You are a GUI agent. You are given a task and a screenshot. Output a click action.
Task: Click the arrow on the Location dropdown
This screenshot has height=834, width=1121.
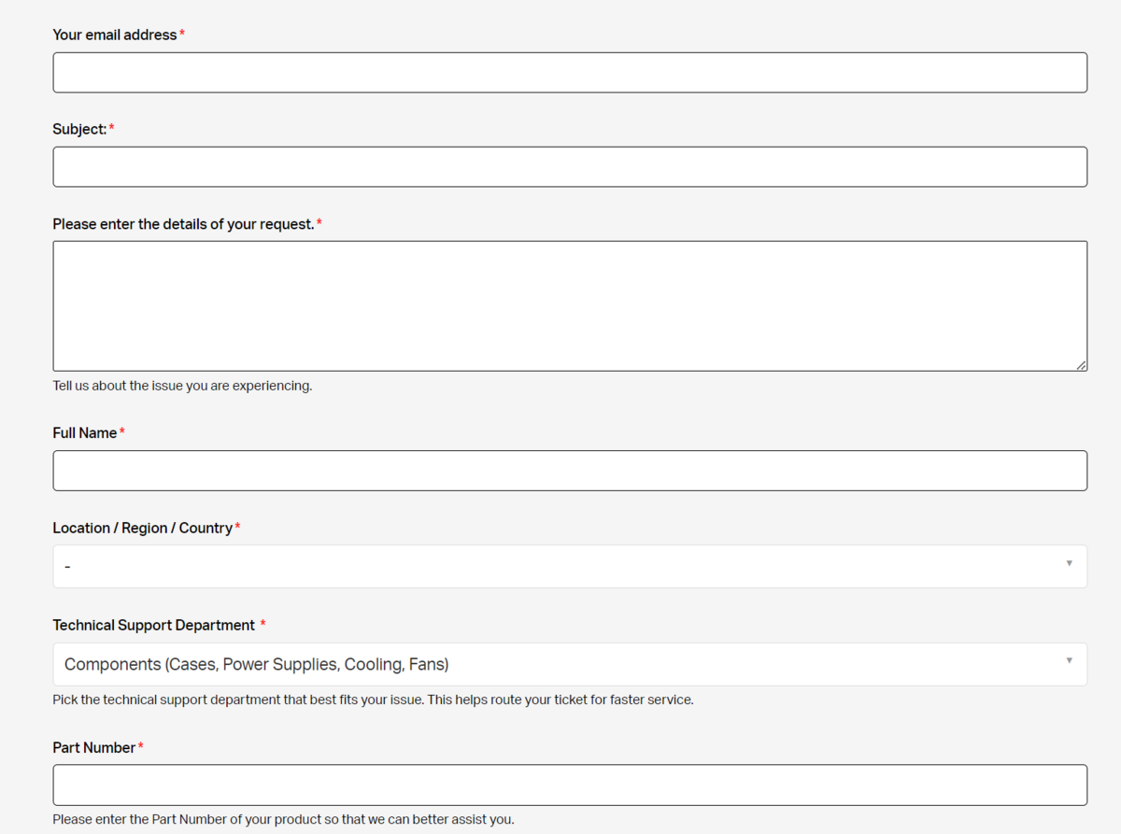coord(1069,564)
